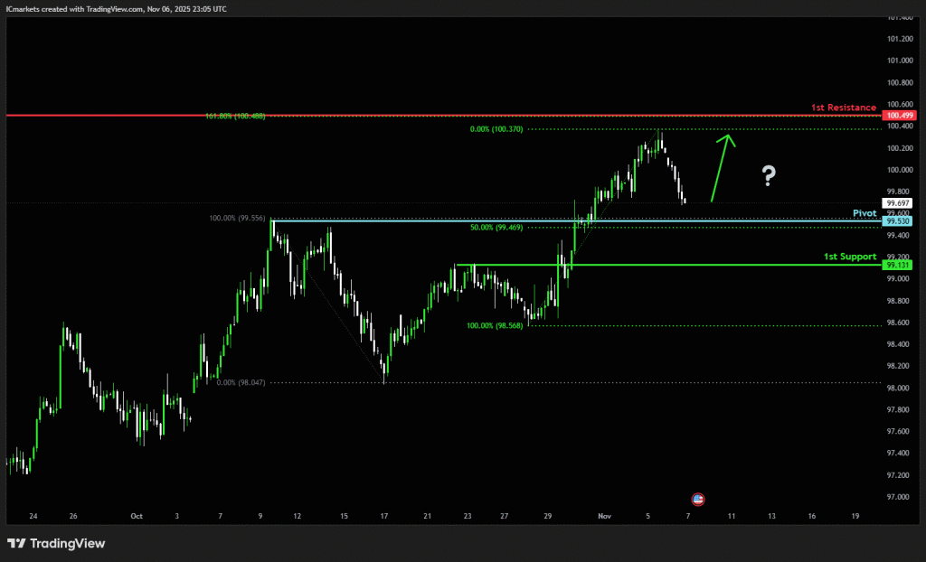The image size is (926, 562).
Task: Click the 100.00% (99.556) Fibonacci label
Action: [x=237, y=219]
